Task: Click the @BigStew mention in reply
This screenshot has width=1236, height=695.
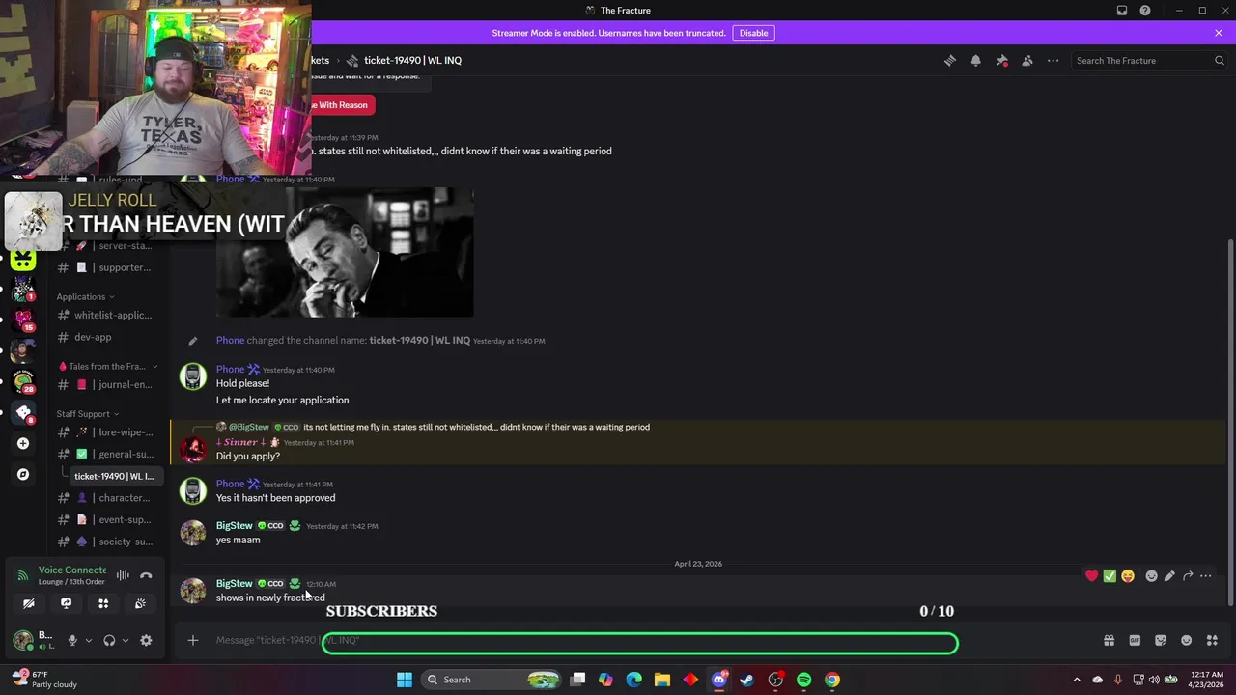Action: pyautogui.click(x=248, y=427)
